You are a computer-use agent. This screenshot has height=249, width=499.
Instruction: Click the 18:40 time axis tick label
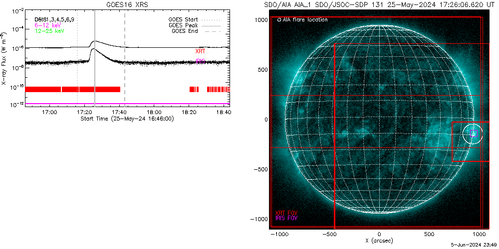[224, 112]
